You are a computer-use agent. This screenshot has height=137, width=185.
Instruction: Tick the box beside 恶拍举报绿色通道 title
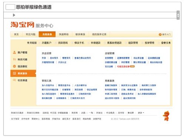[10, 7]
